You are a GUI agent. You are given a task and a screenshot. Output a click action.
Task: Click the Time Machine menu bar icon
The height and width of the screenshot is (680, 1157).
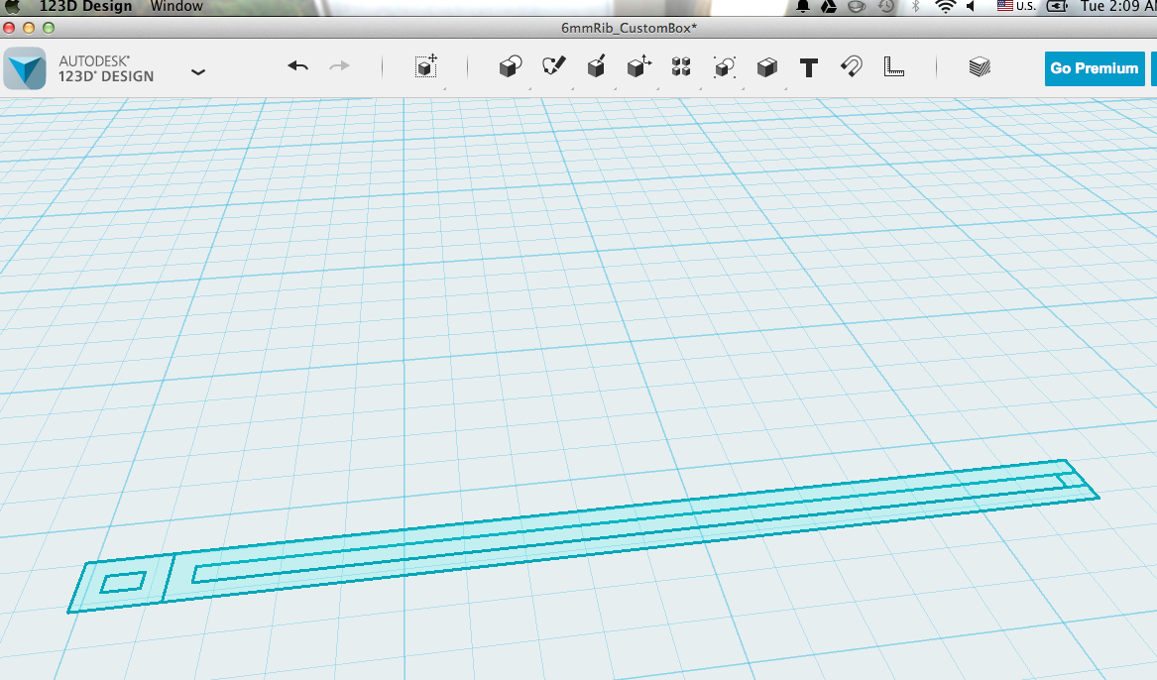click(x=886, y=7)
